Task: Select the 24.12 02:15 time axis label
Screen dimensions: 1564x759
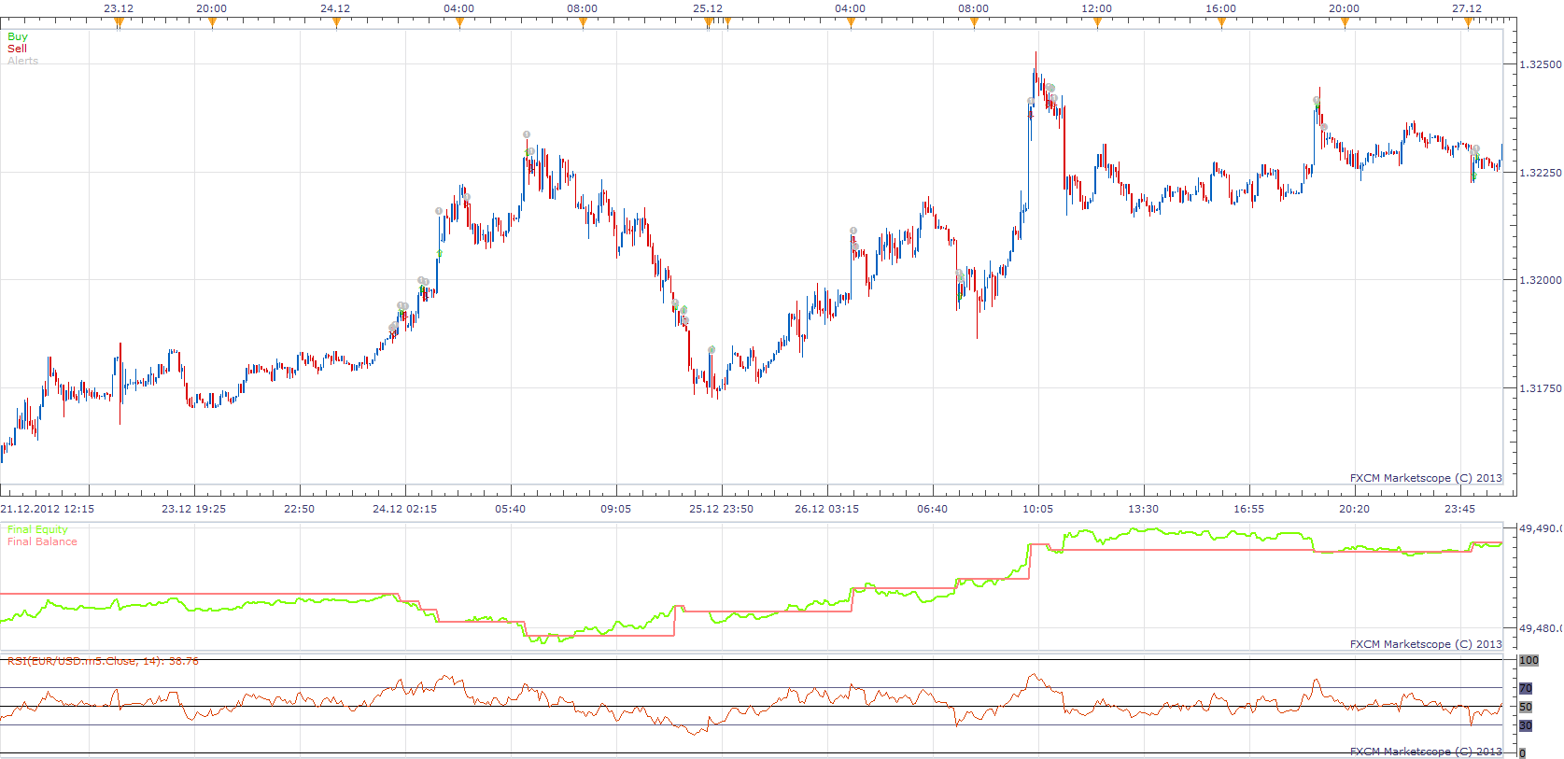Action: coord(404,509)
